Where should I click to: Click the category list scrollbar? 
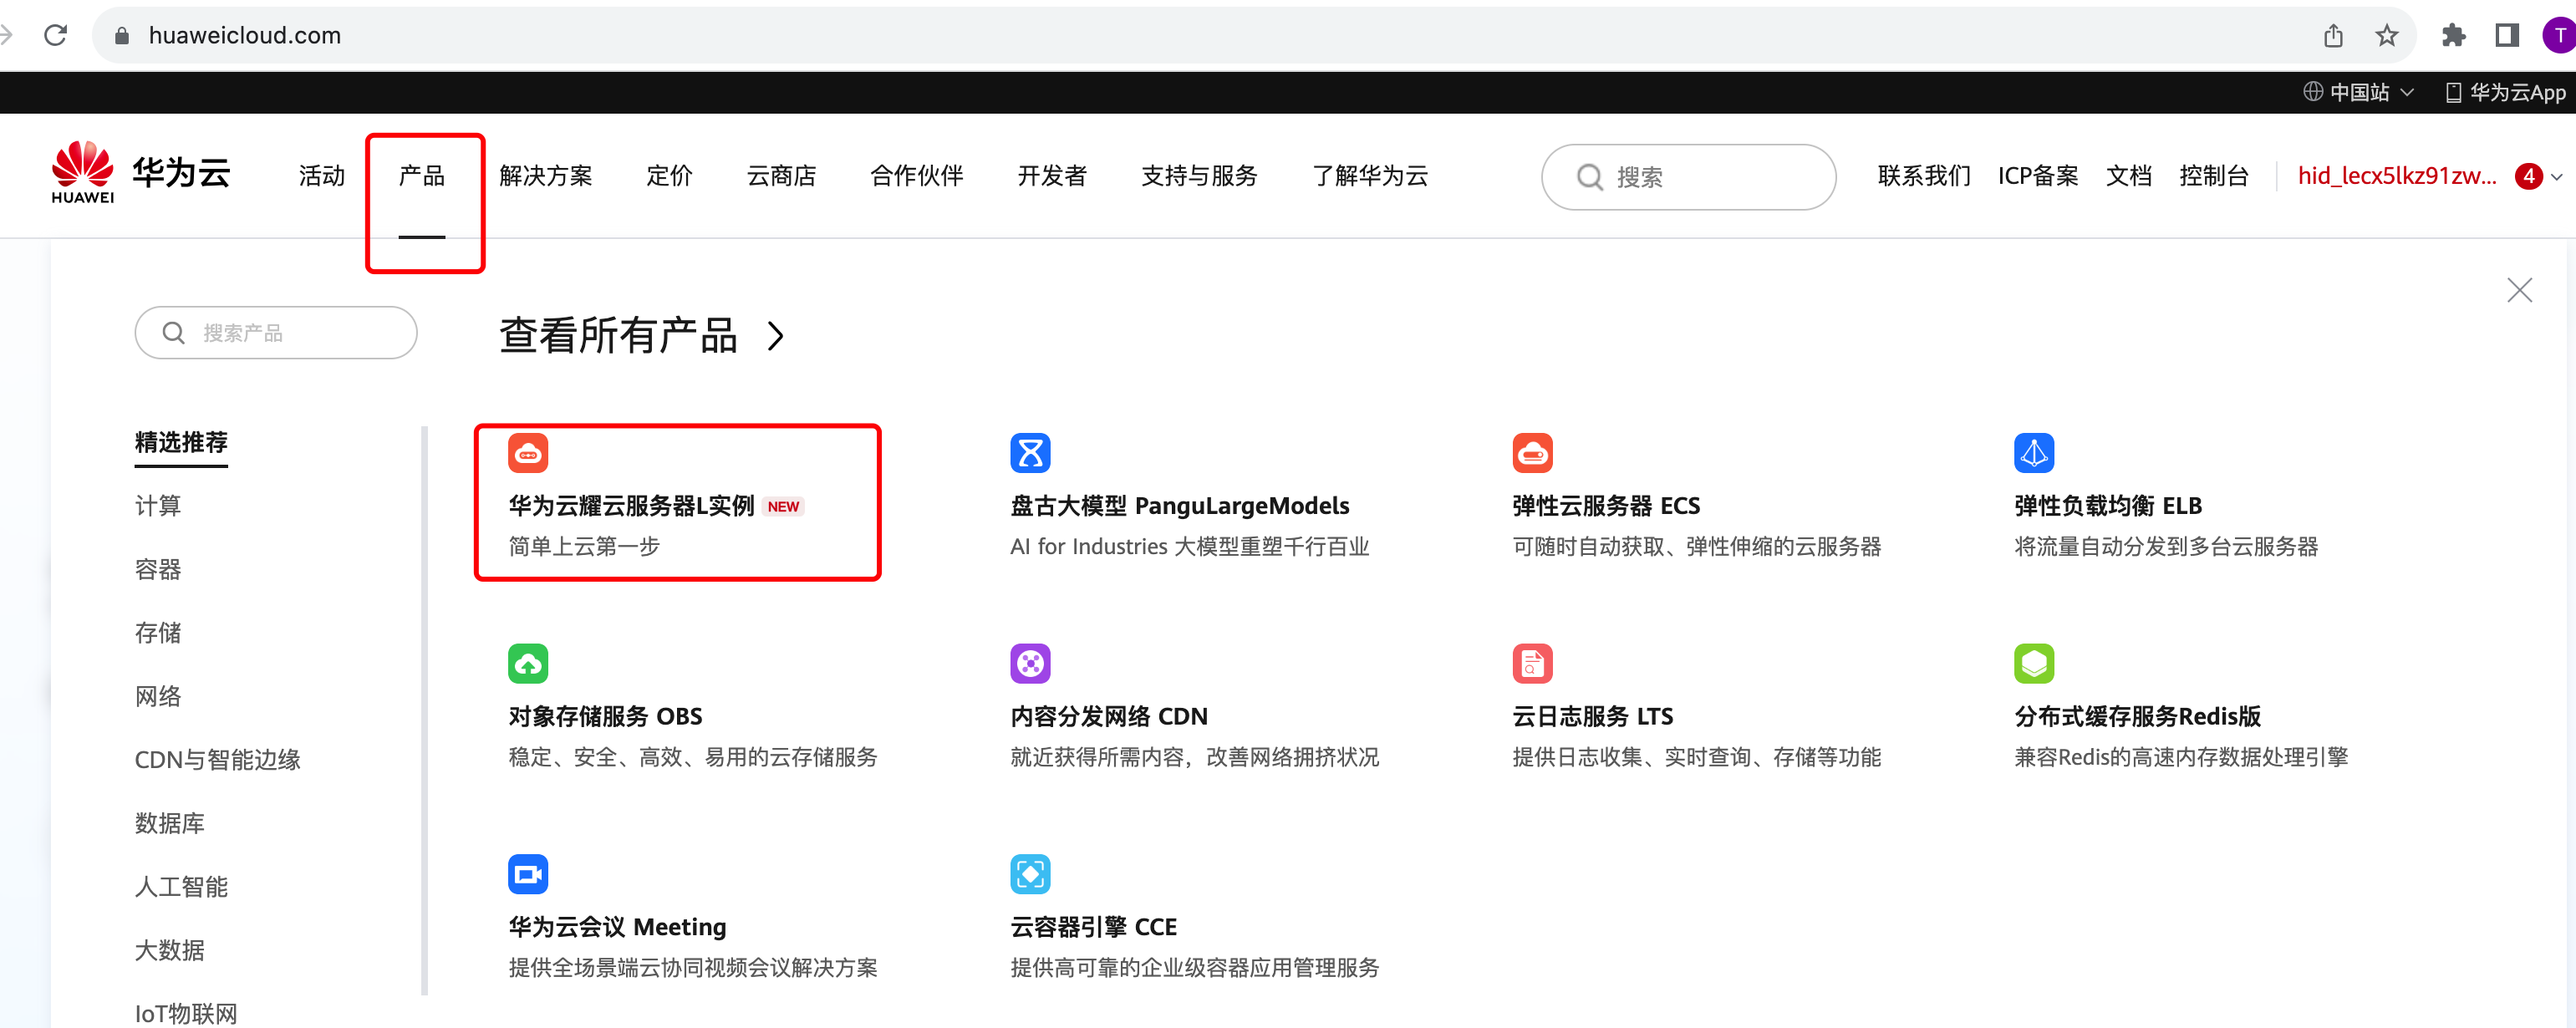point(424,710)
